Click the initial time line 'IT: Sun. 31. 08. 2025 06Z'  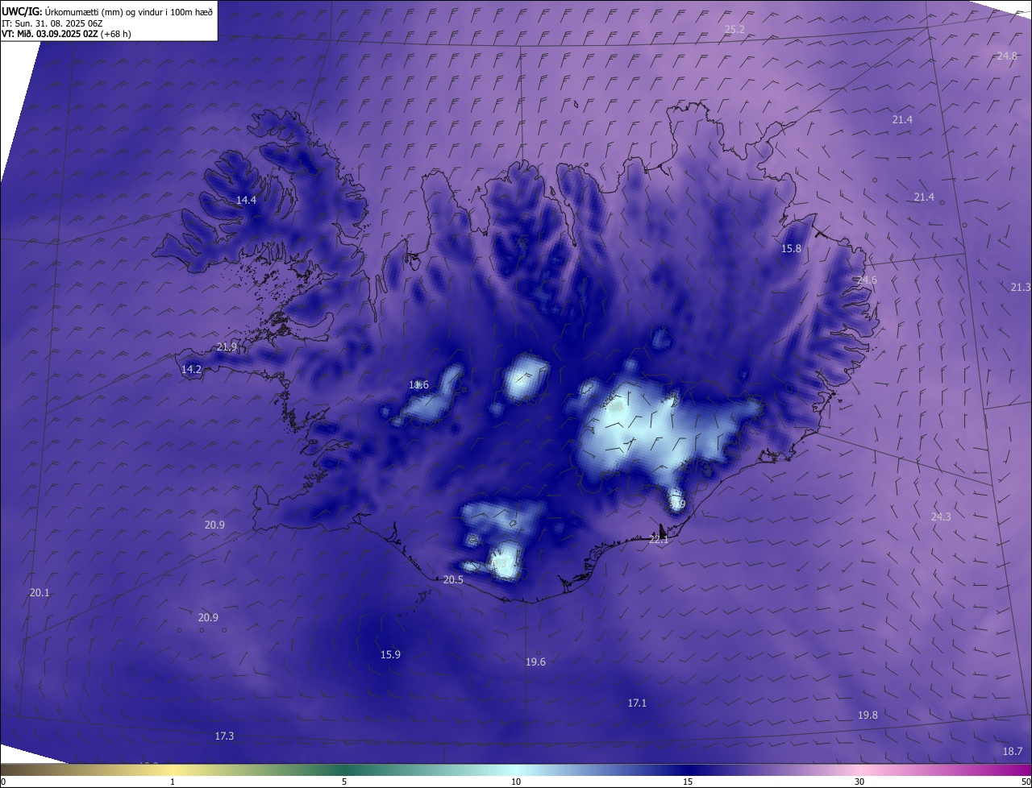pos(53,23)
